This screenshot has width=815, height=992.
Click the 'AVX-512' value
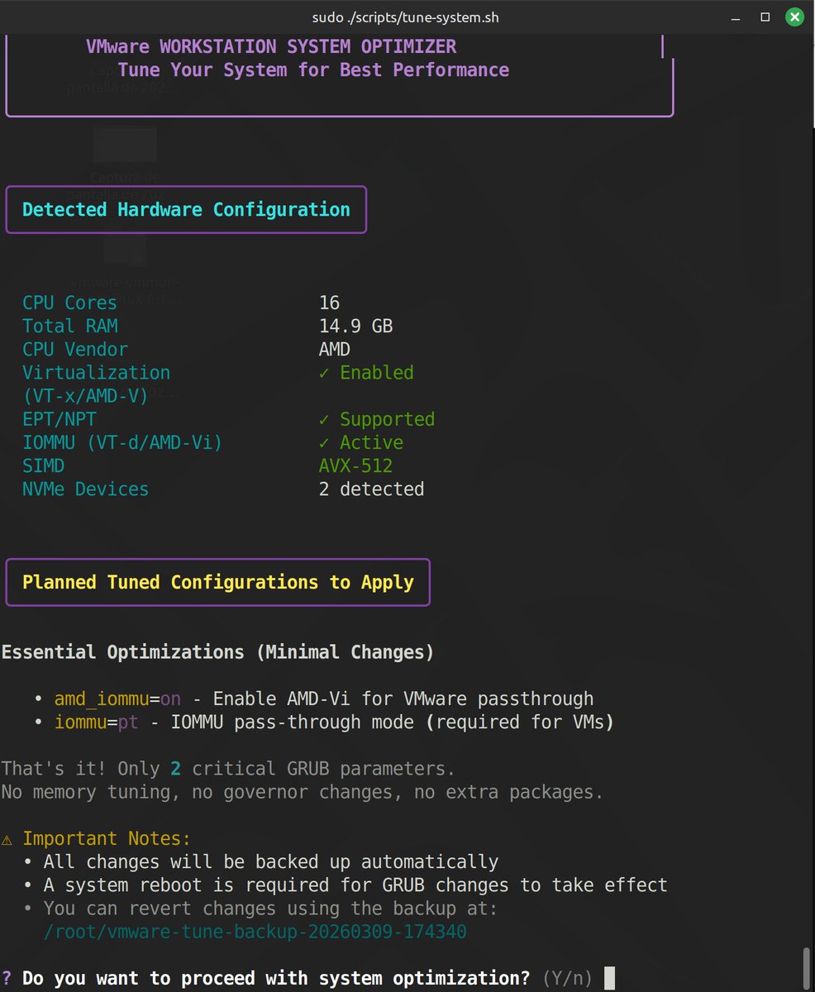pos(355,465)
